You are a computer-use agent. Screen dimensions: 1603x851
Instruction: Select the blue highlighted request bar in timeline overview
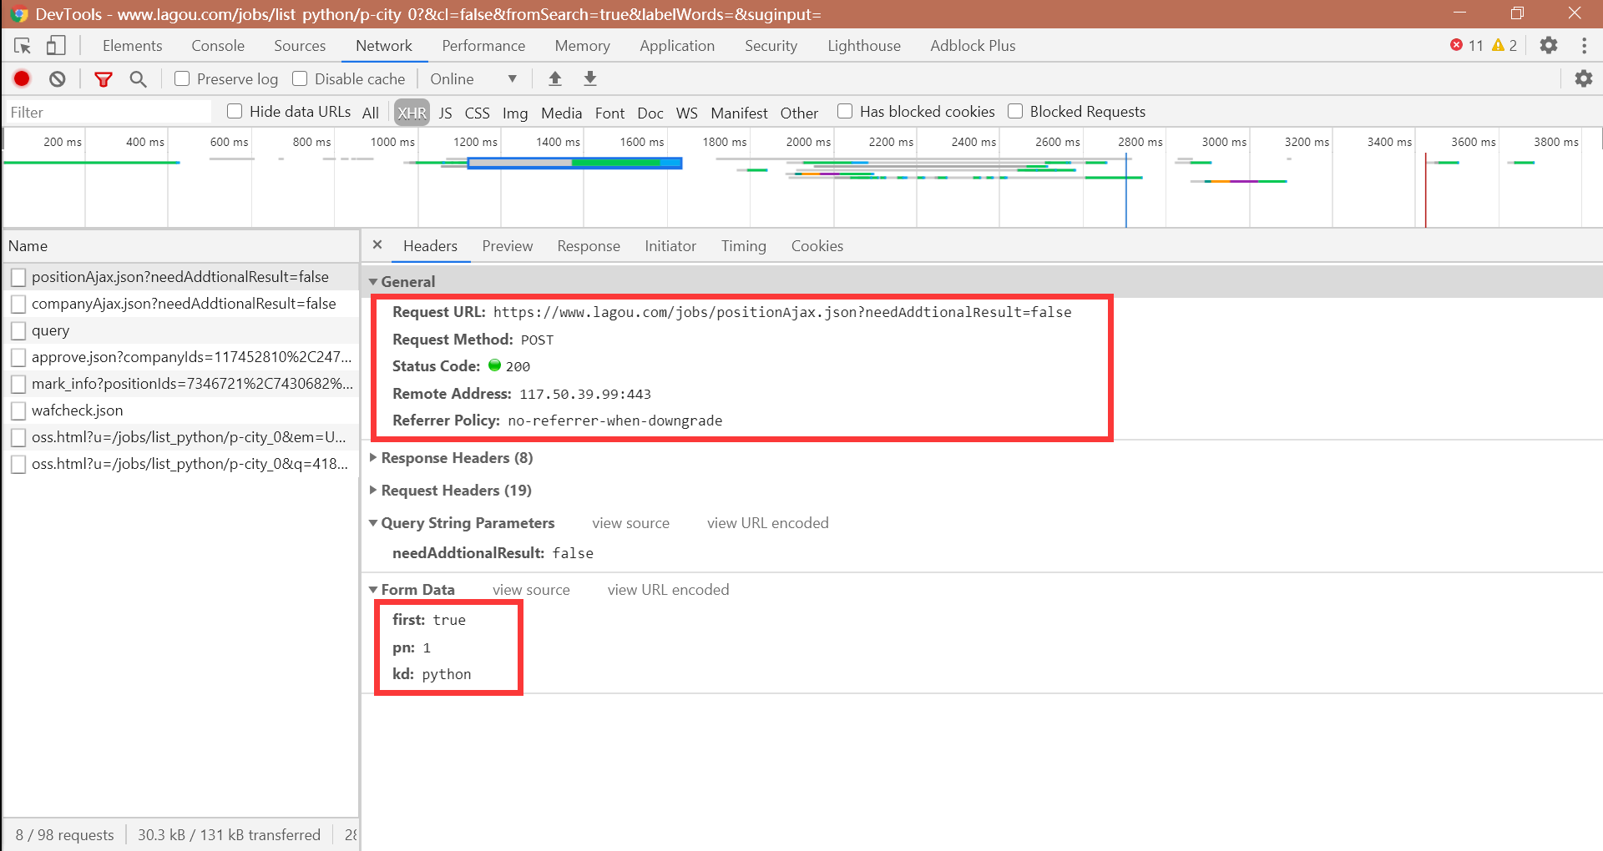(x=575, y=163)
